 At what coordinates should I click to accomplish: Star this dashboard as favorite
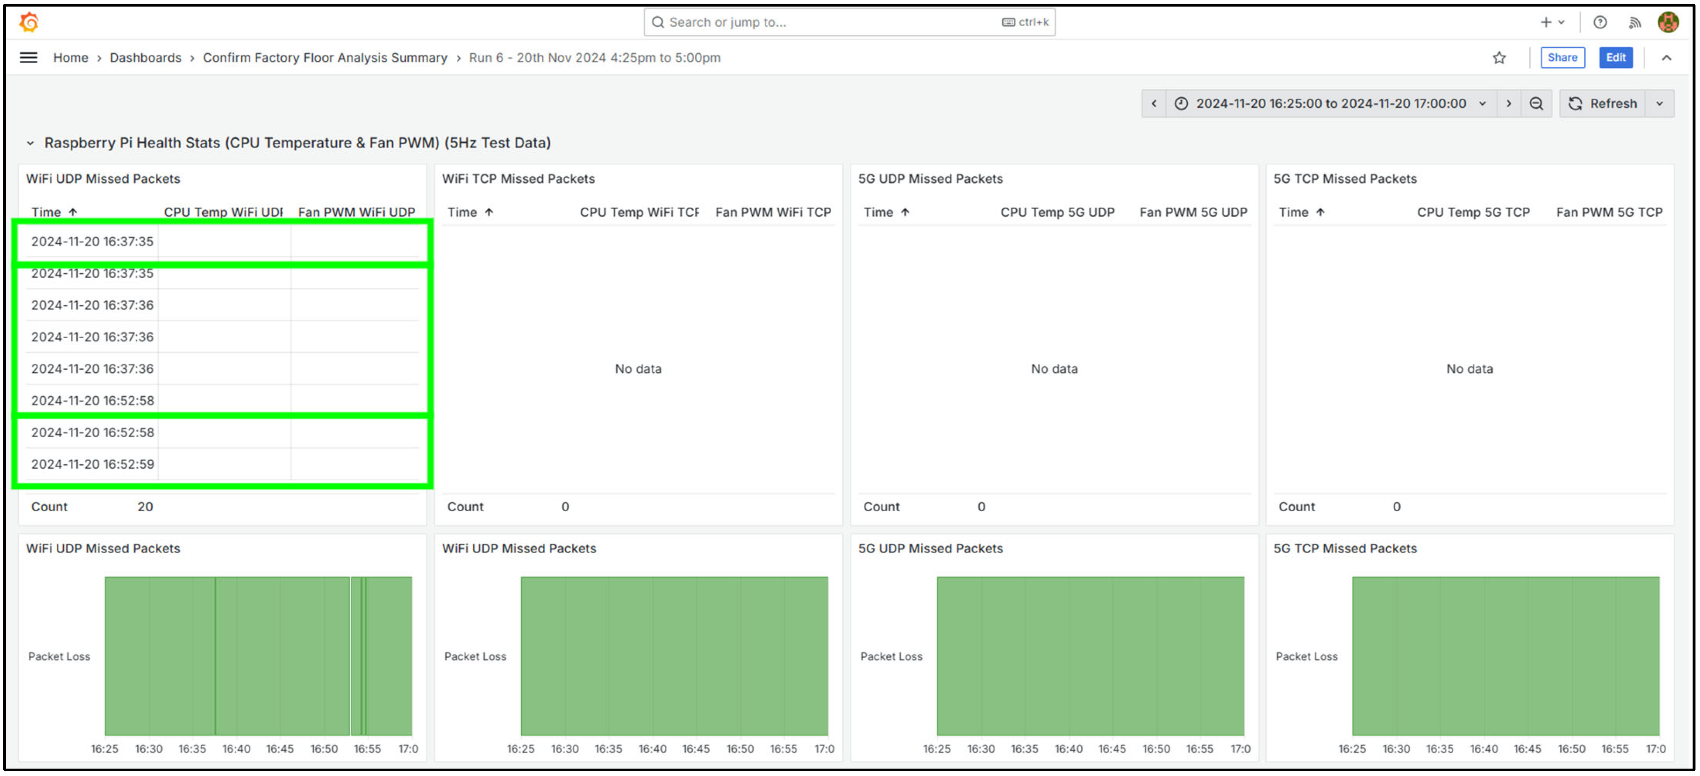coord(1499,58)
